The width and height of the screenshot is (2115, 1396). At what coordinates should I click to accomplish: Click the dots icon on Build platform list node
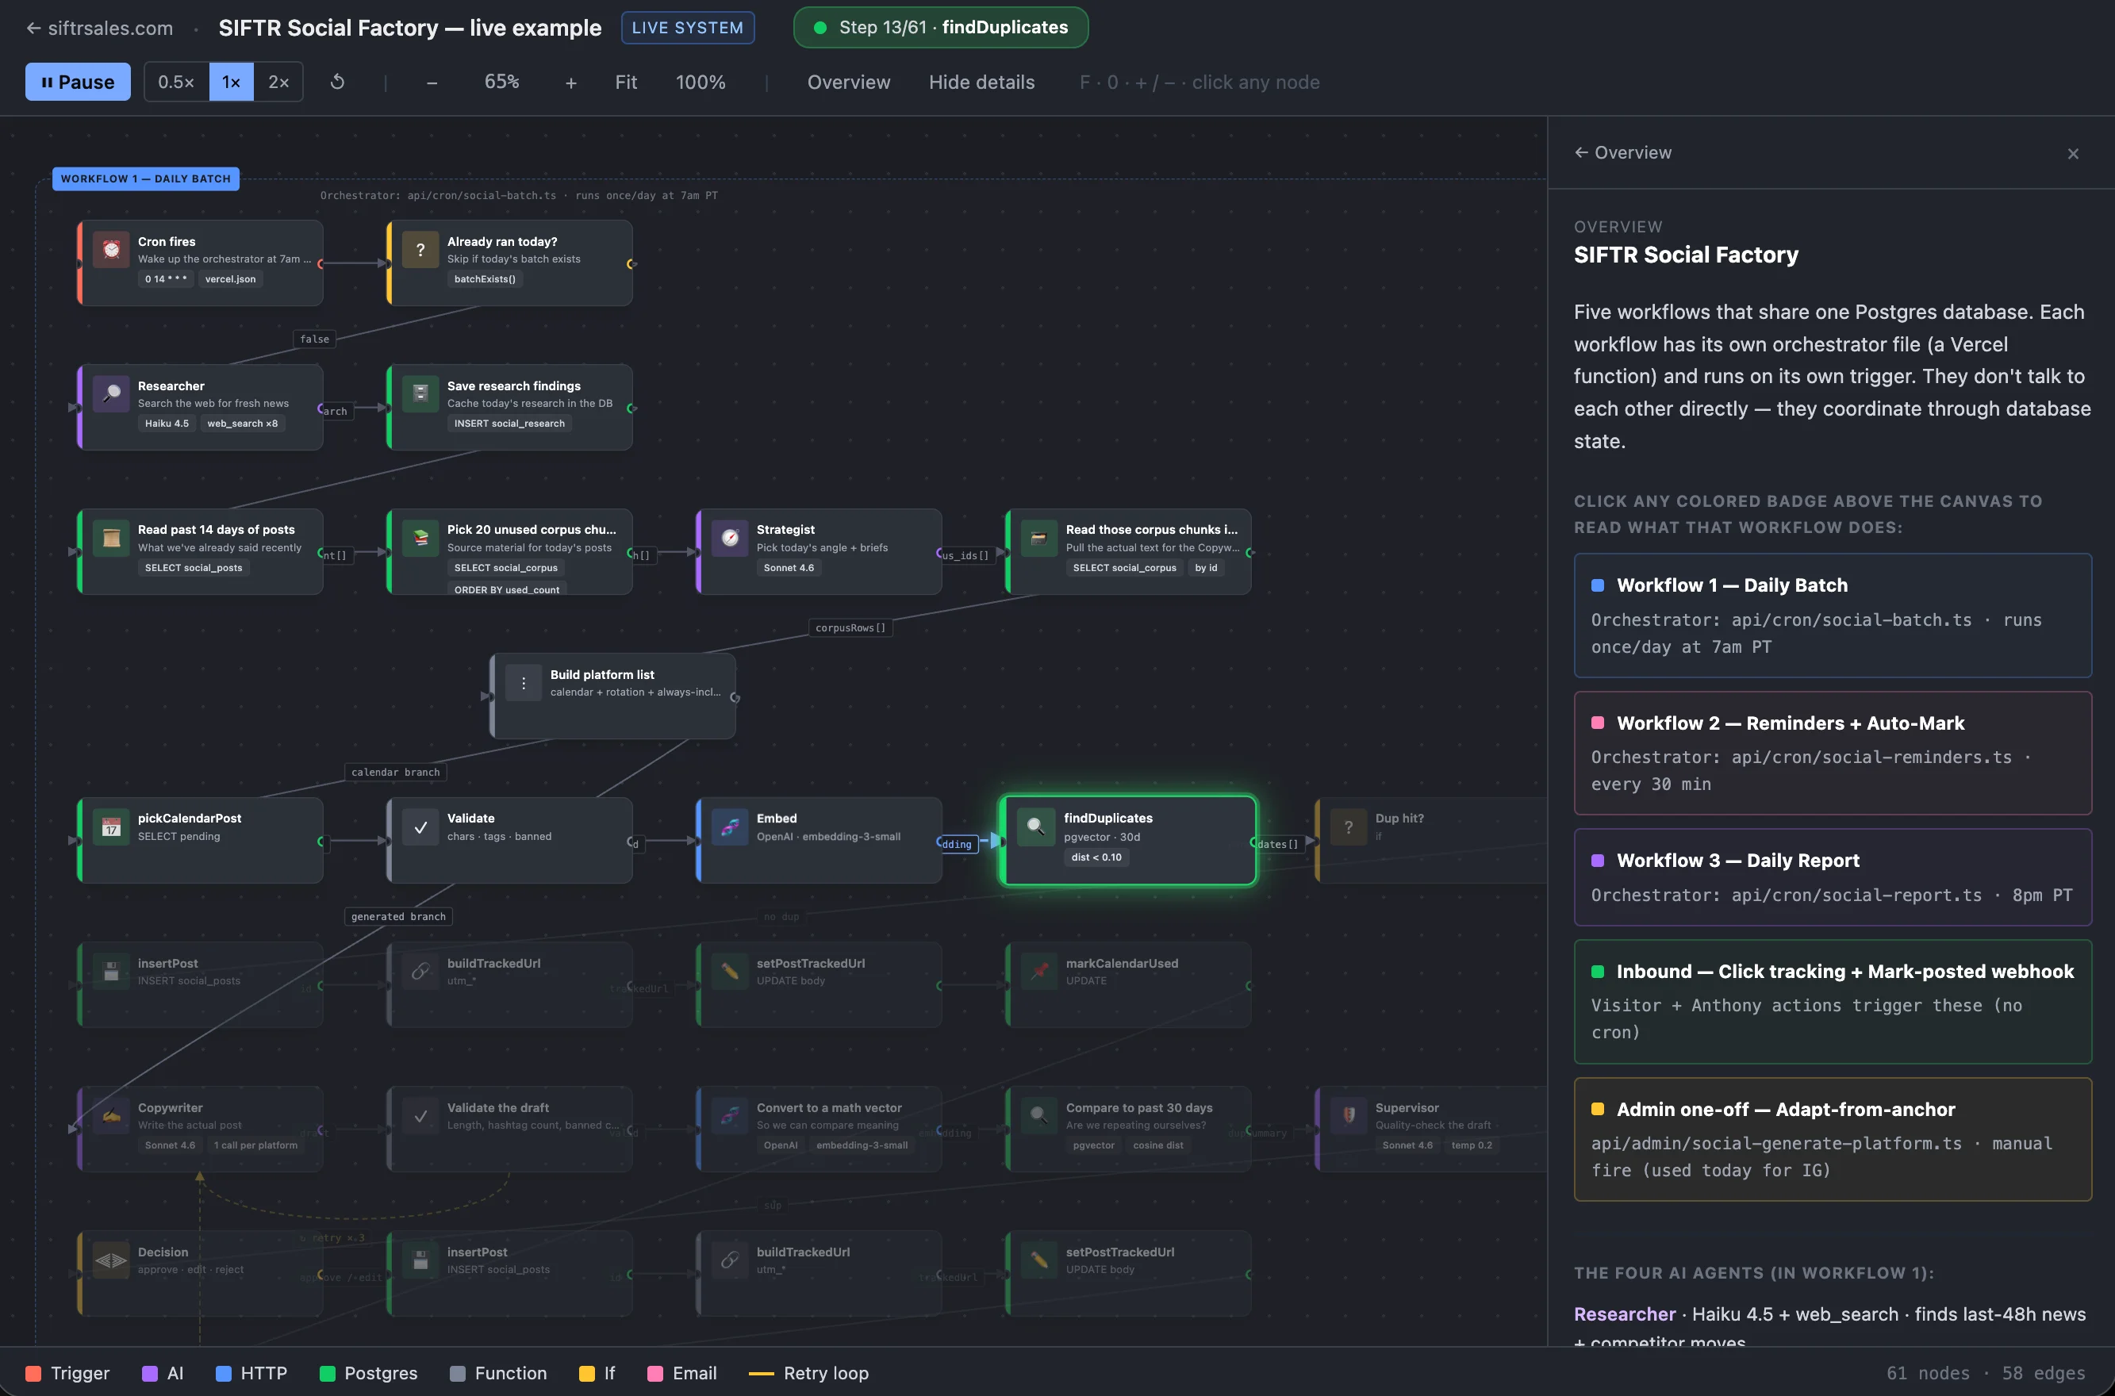click(x=524, y=683)
